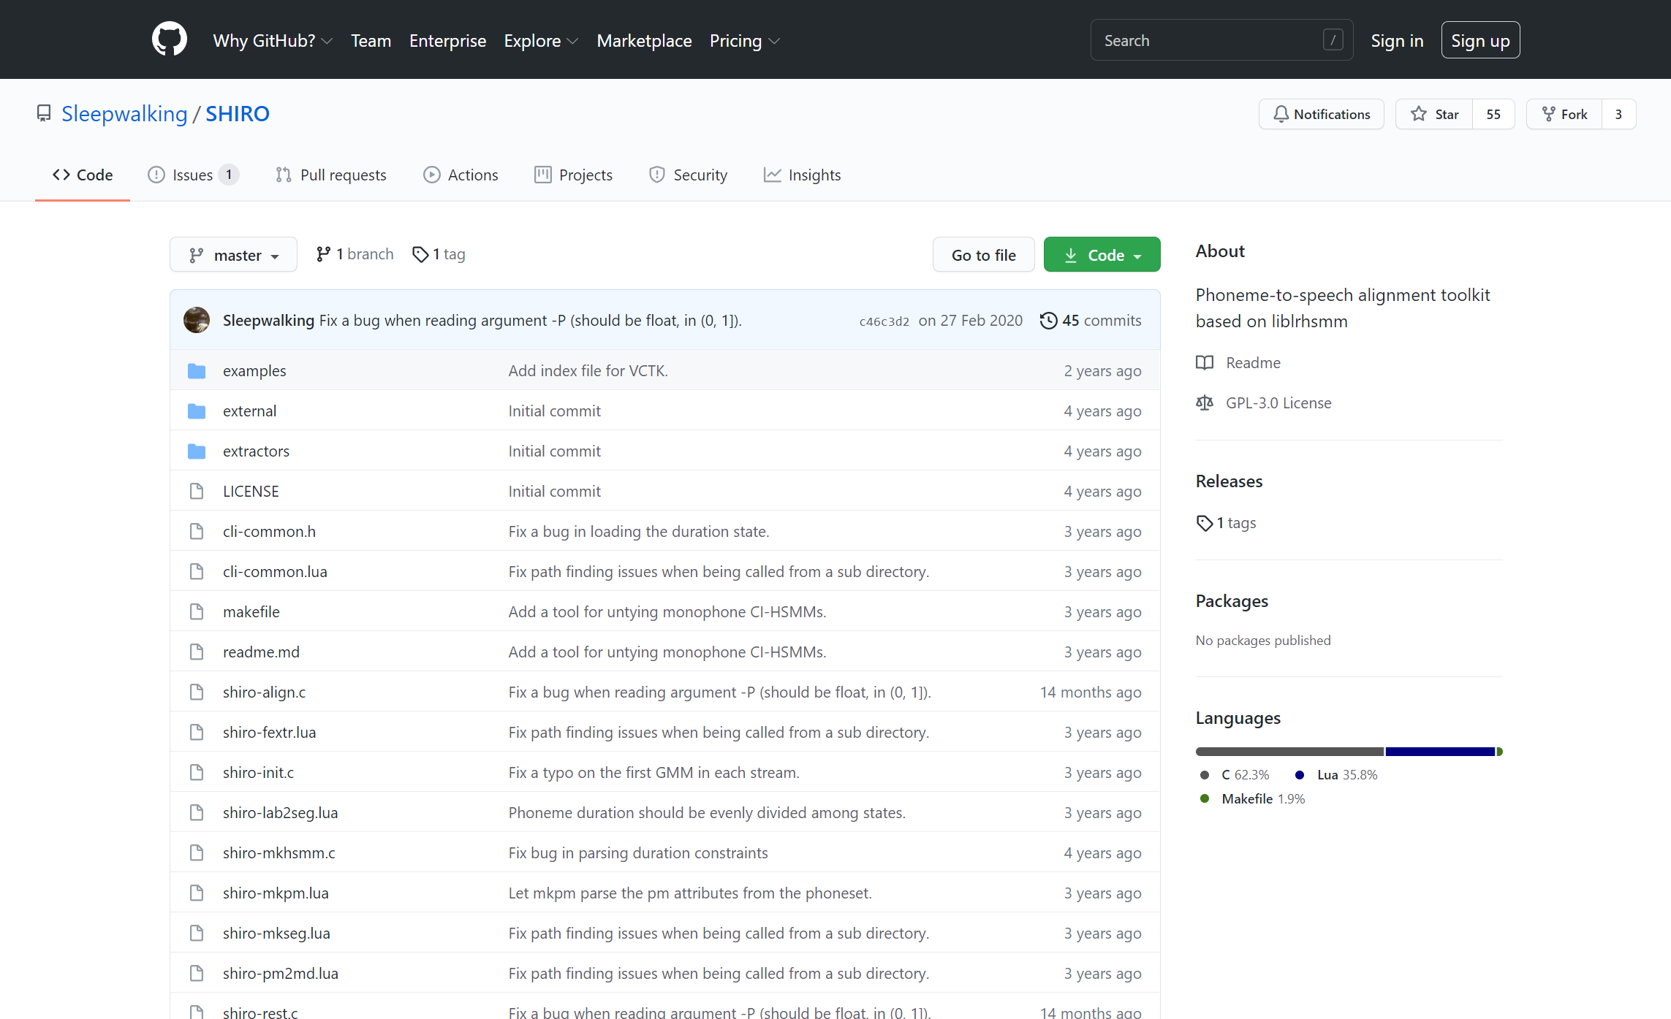Open the shiro-mkhsmm.c file
Screen dimensions: 1671x1019
coord(279,853)
